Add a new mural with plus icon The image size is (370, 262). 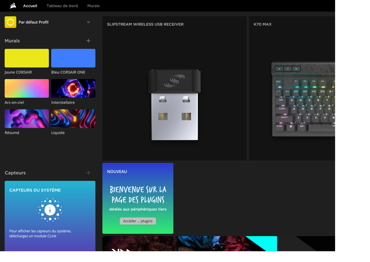click(88, 41)
